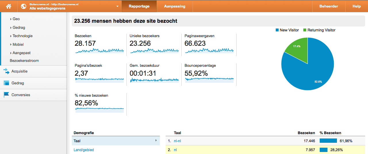Click the Paginaweergaven sparkline
The width and height of the screenshot is (368, 154).
click(209, 51)
